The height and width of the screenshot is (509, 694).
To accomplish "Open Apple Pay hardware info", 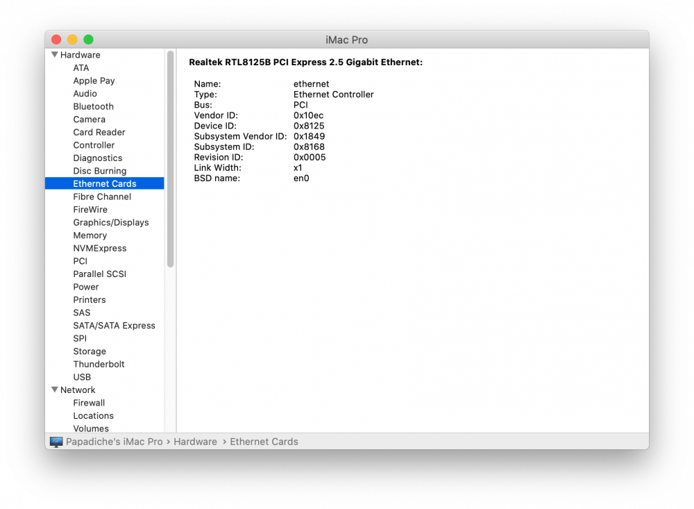I will tap(94, 81).
